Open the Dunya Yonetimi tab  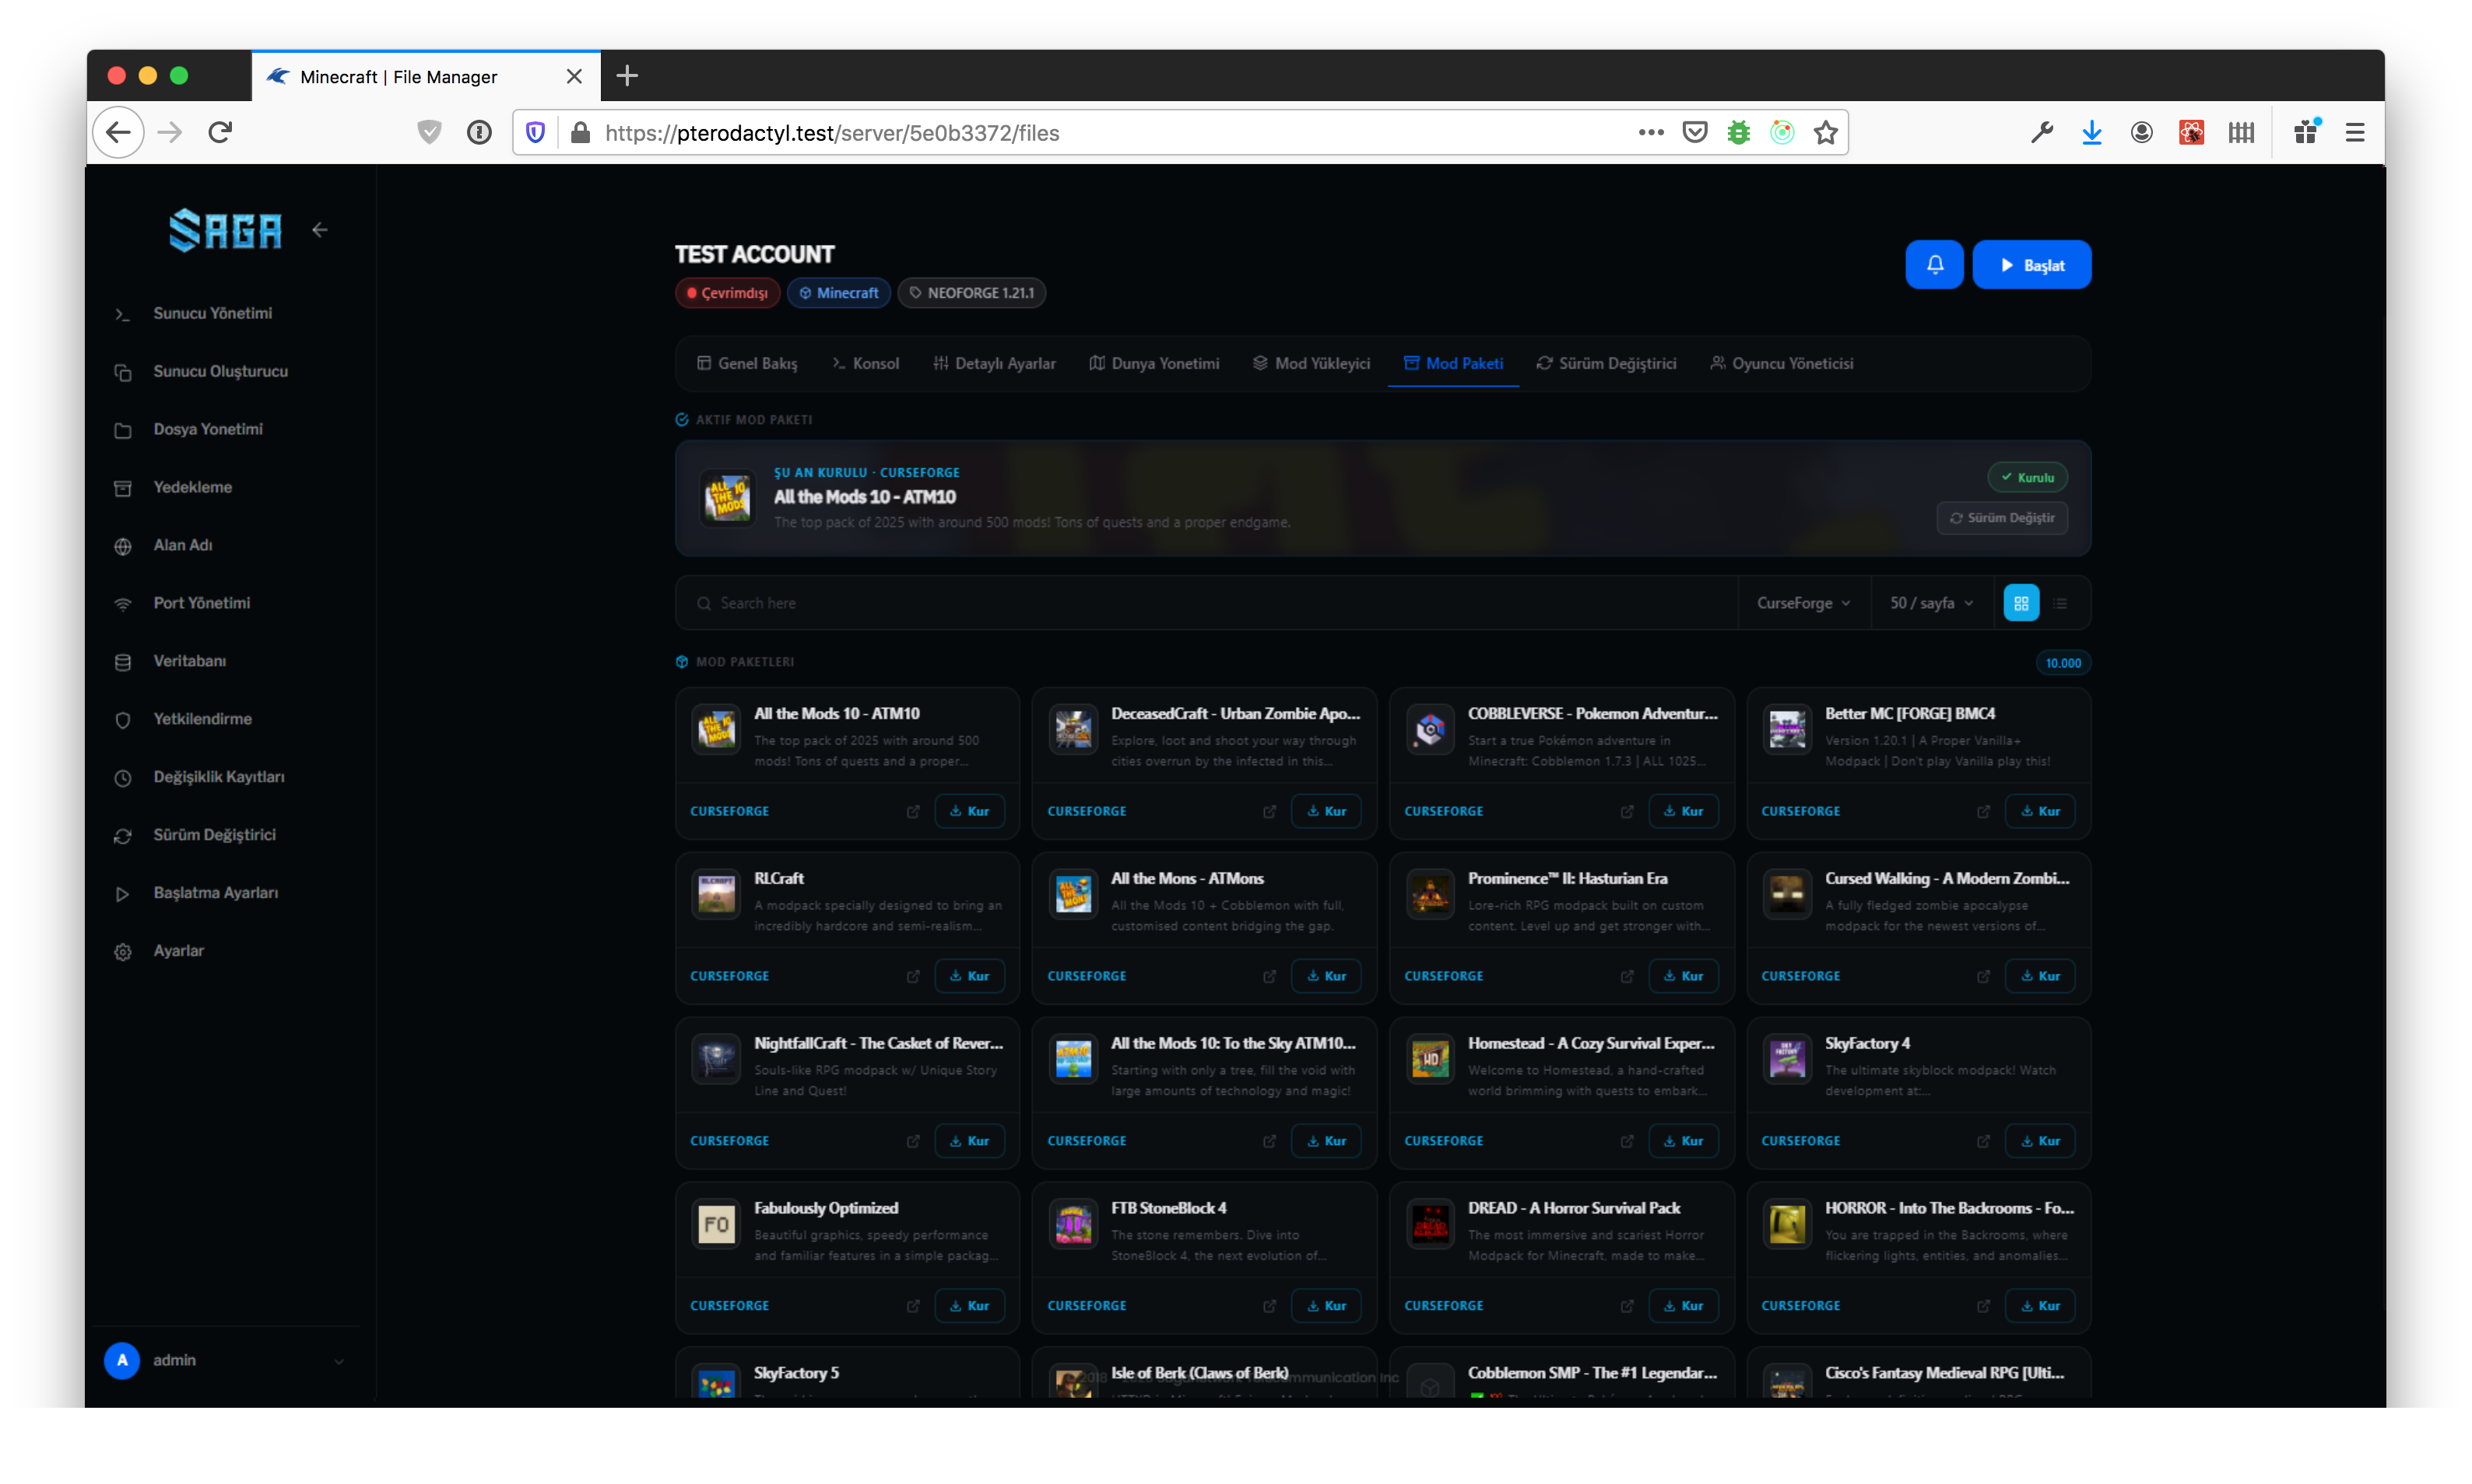point(1153,363)
